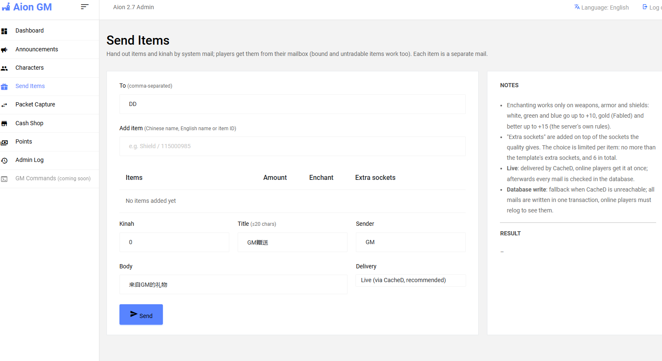662x361 pixels.
Task: Click the RESULT heading
Action: point(510,233)
